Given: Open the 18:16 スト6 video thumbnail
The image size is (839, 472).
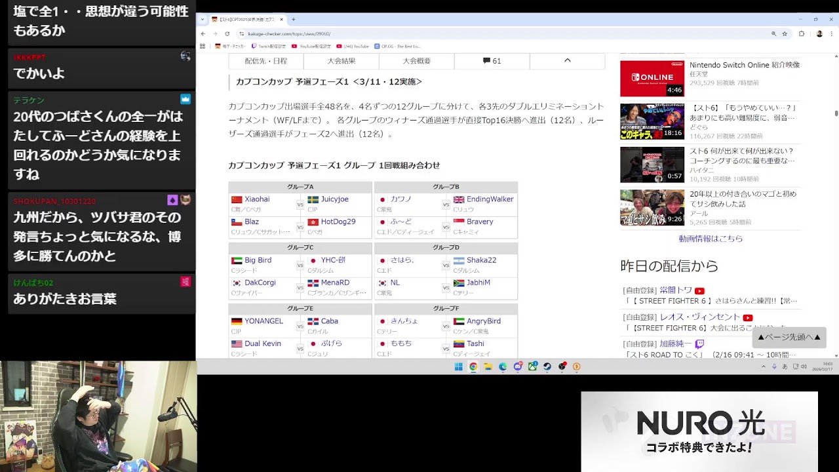Looking at the screenshot, I should 652,121.
